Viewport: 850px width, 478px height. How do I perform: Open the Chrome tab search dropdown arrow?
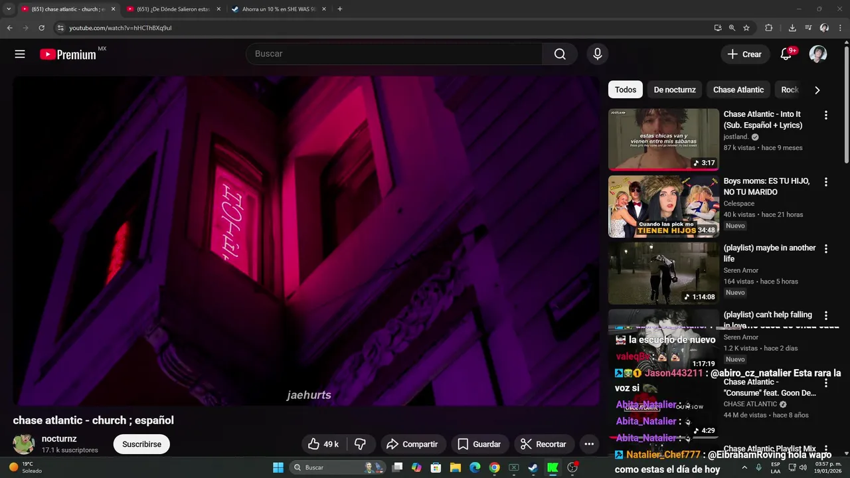point(9,9)
